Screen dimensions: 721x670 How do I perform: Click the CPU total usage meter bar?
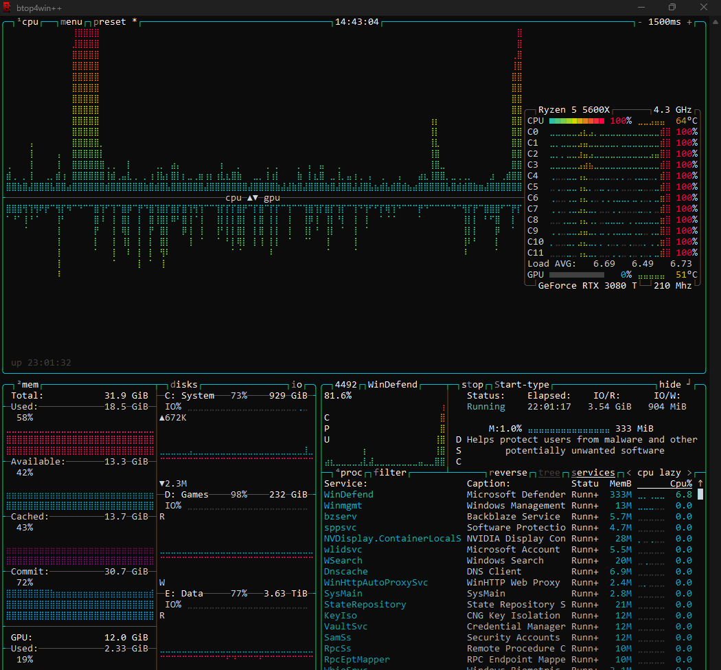(x=577, y=121)
